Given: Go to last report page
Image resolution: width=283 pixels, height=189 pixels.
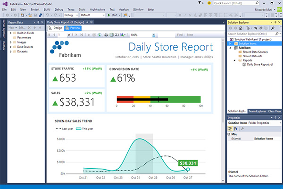Looking at the screenshot, I should tap(82, 34).
